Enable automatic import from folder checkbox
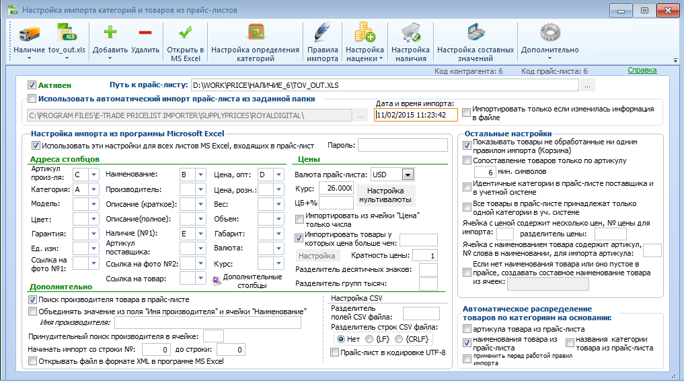Screen dimensions: 684x382 coord(32,99)
